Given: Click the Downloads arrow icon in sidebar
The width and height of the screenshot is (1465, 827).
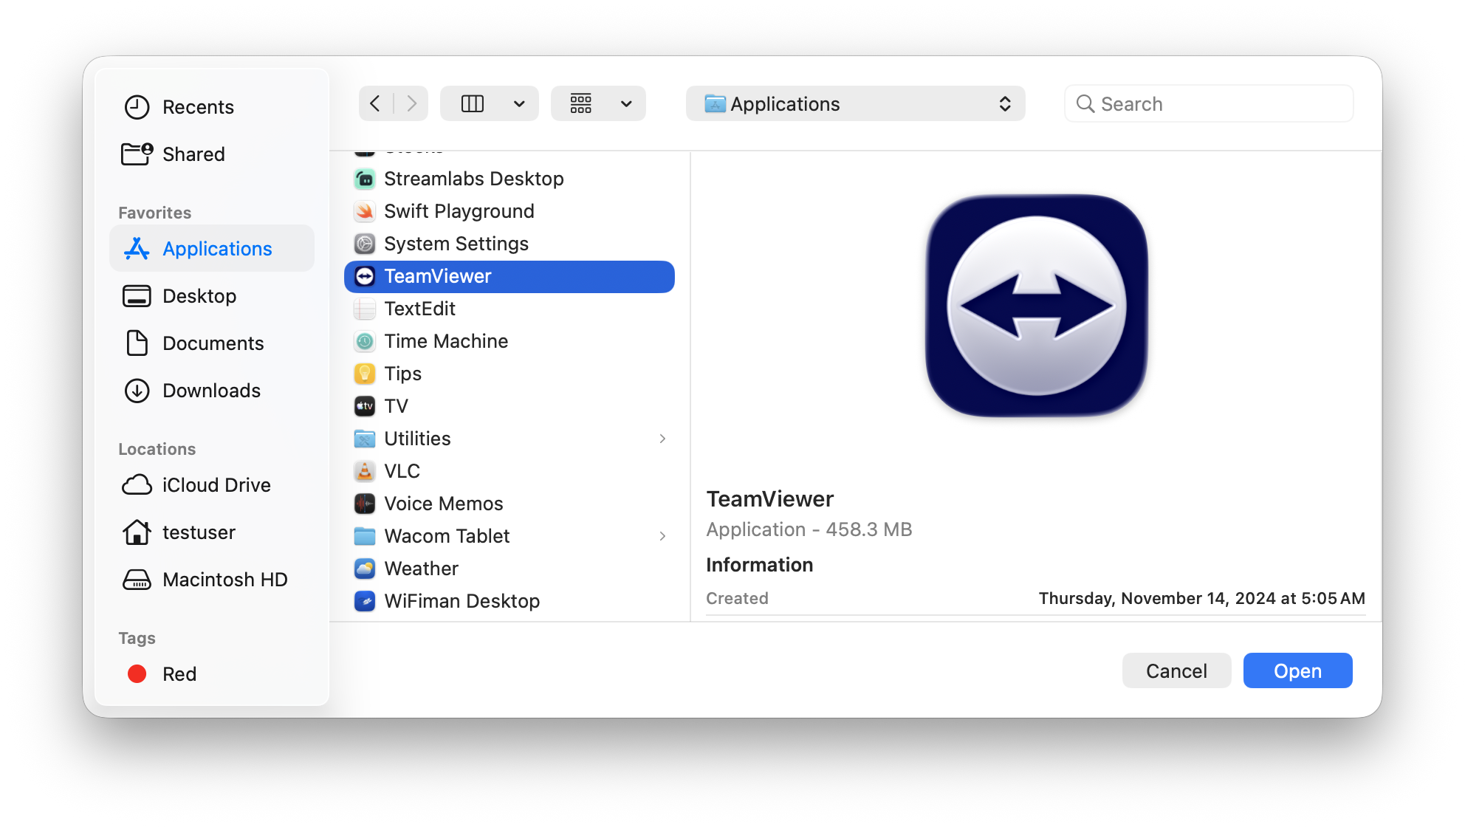Looking at the screenshot, I should point(137,391).
